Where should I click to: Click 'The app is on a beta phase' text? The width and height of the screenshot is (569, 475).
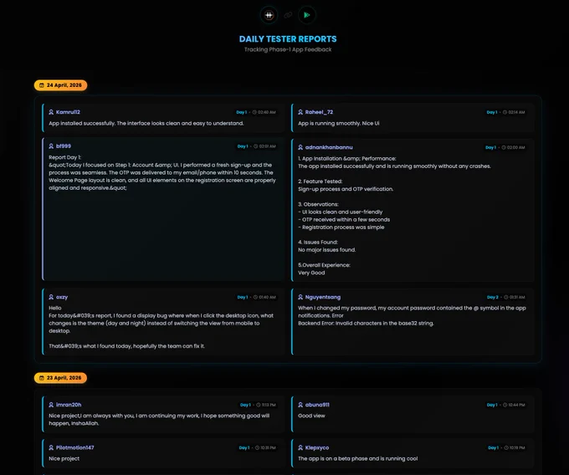333,458
